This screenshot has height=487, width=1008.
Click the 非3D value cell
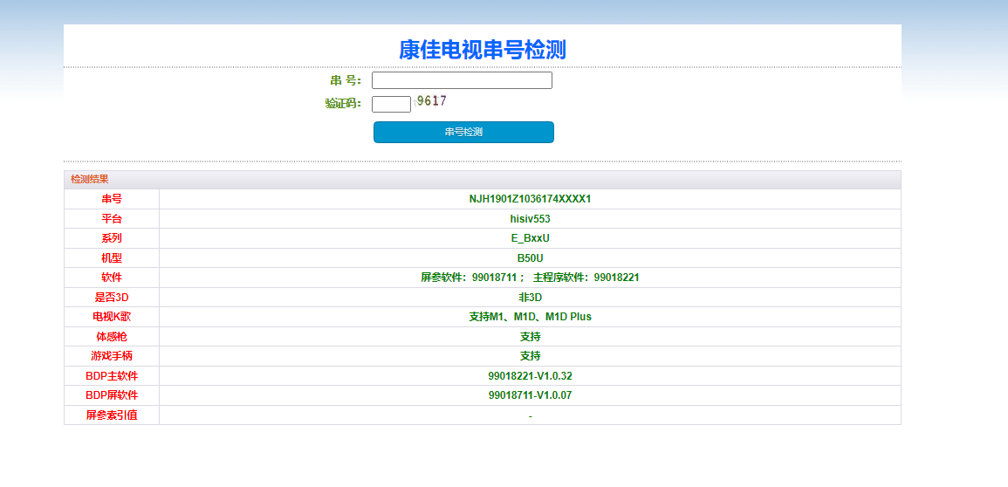click(530, 298)
